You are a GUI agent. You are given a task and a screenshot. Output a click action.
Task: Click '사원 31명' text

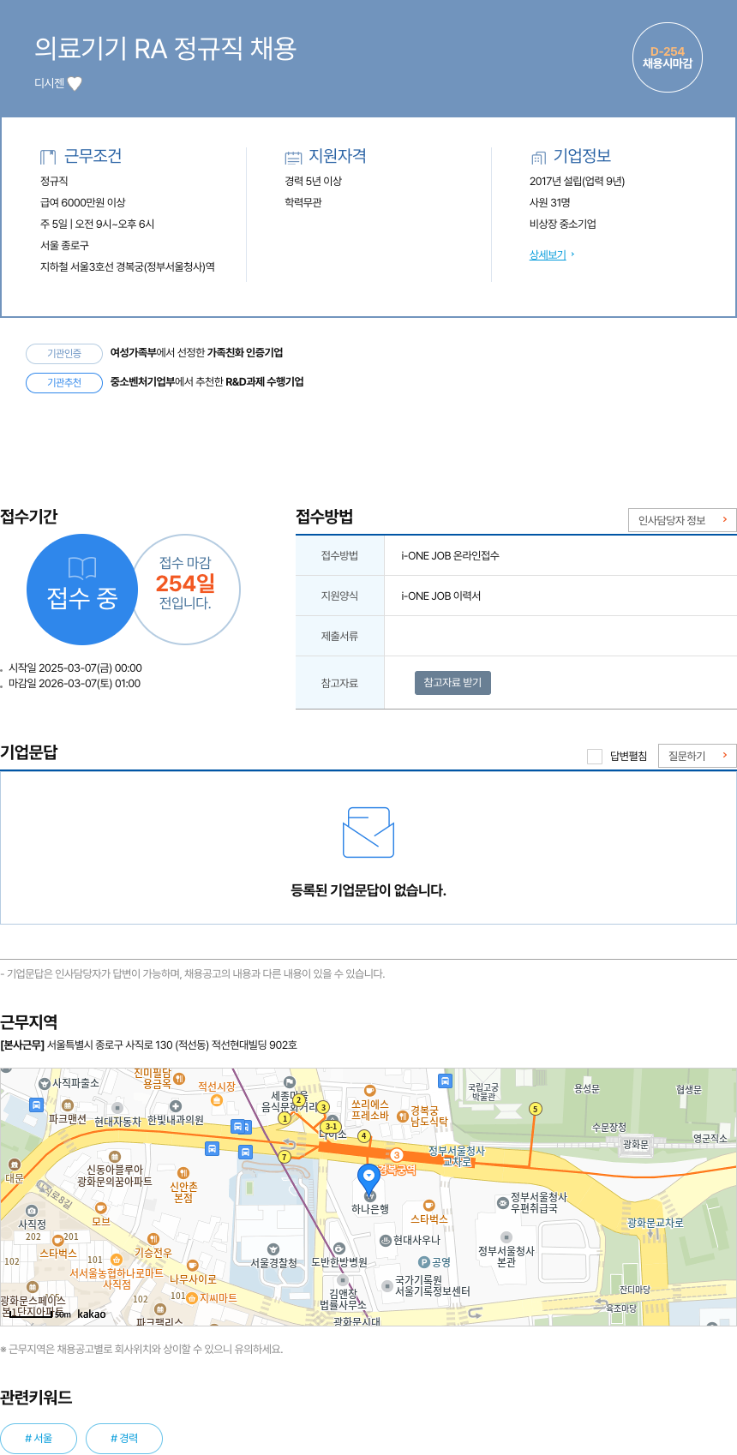point(550,202)
